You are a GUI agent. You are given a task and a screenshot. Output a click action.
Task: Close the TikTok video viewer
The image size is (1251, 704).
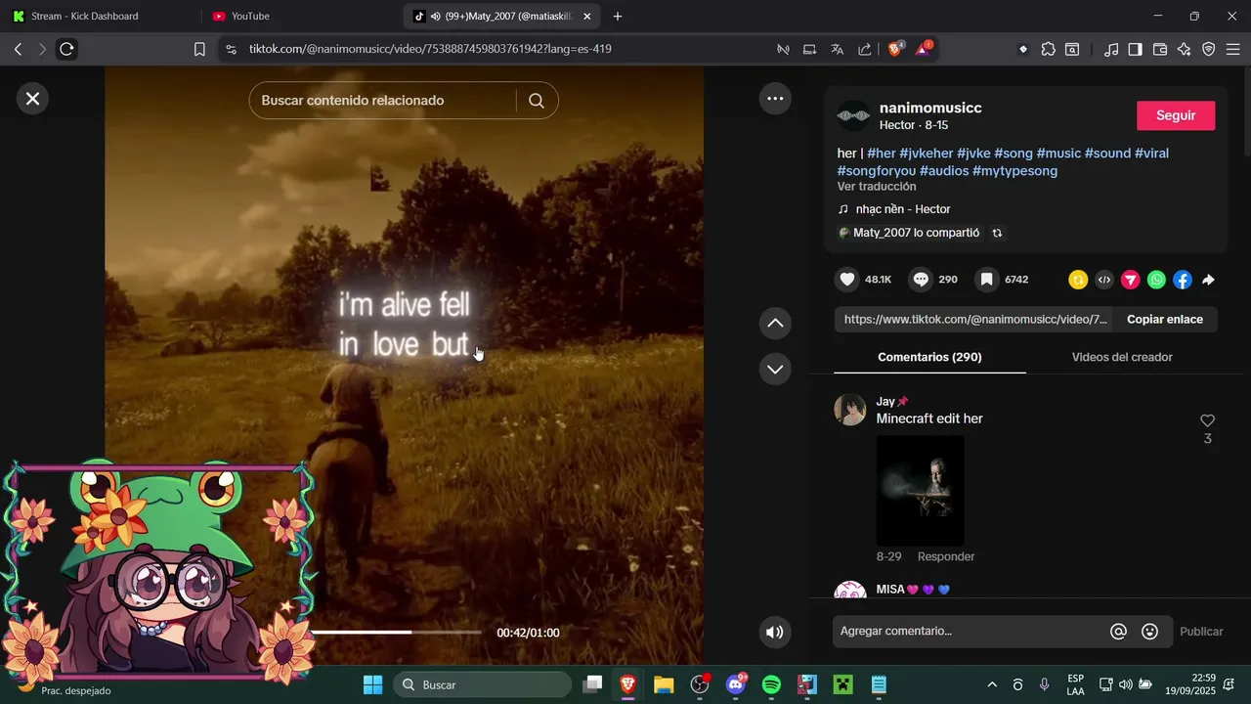pos(32,99)
